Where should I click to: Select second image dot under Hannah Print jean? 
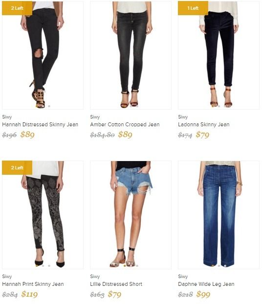click(43, 266)
